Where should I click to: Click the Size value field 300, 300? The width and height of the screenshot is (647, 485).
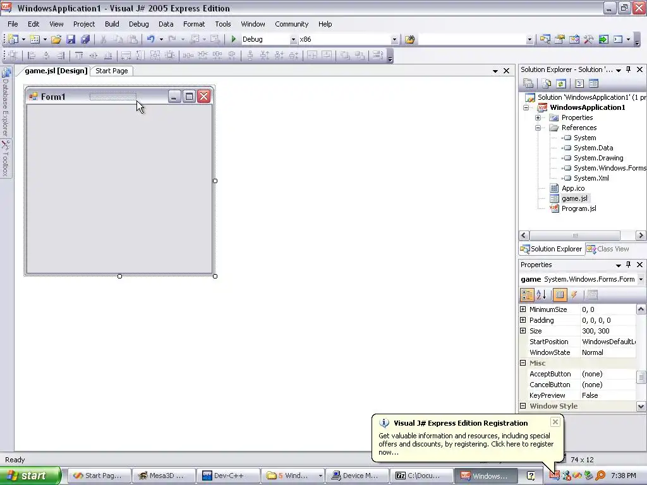(x=608, y=331)
